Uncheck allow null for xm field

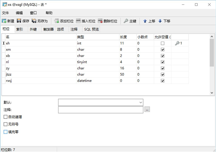tap(163, 49)
